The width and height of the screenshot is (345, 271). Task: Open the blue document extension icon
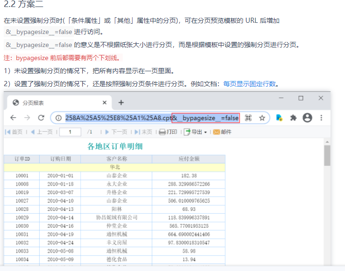tap(279, 118)
